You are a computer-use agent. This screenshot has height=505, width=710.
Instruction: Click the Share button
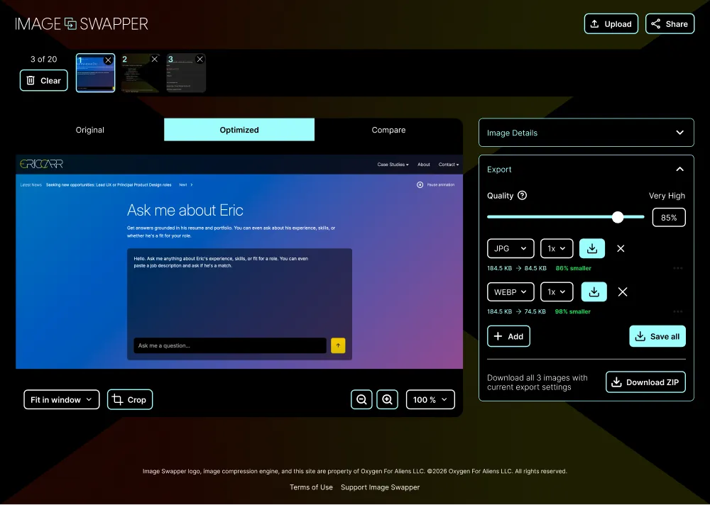(x=670, y=24)
